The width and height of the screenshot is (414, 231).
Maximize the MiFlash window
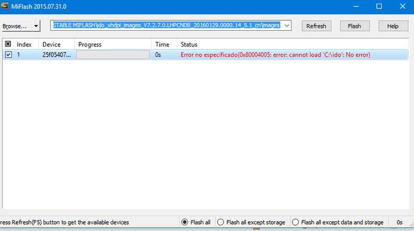click(379, 6)
